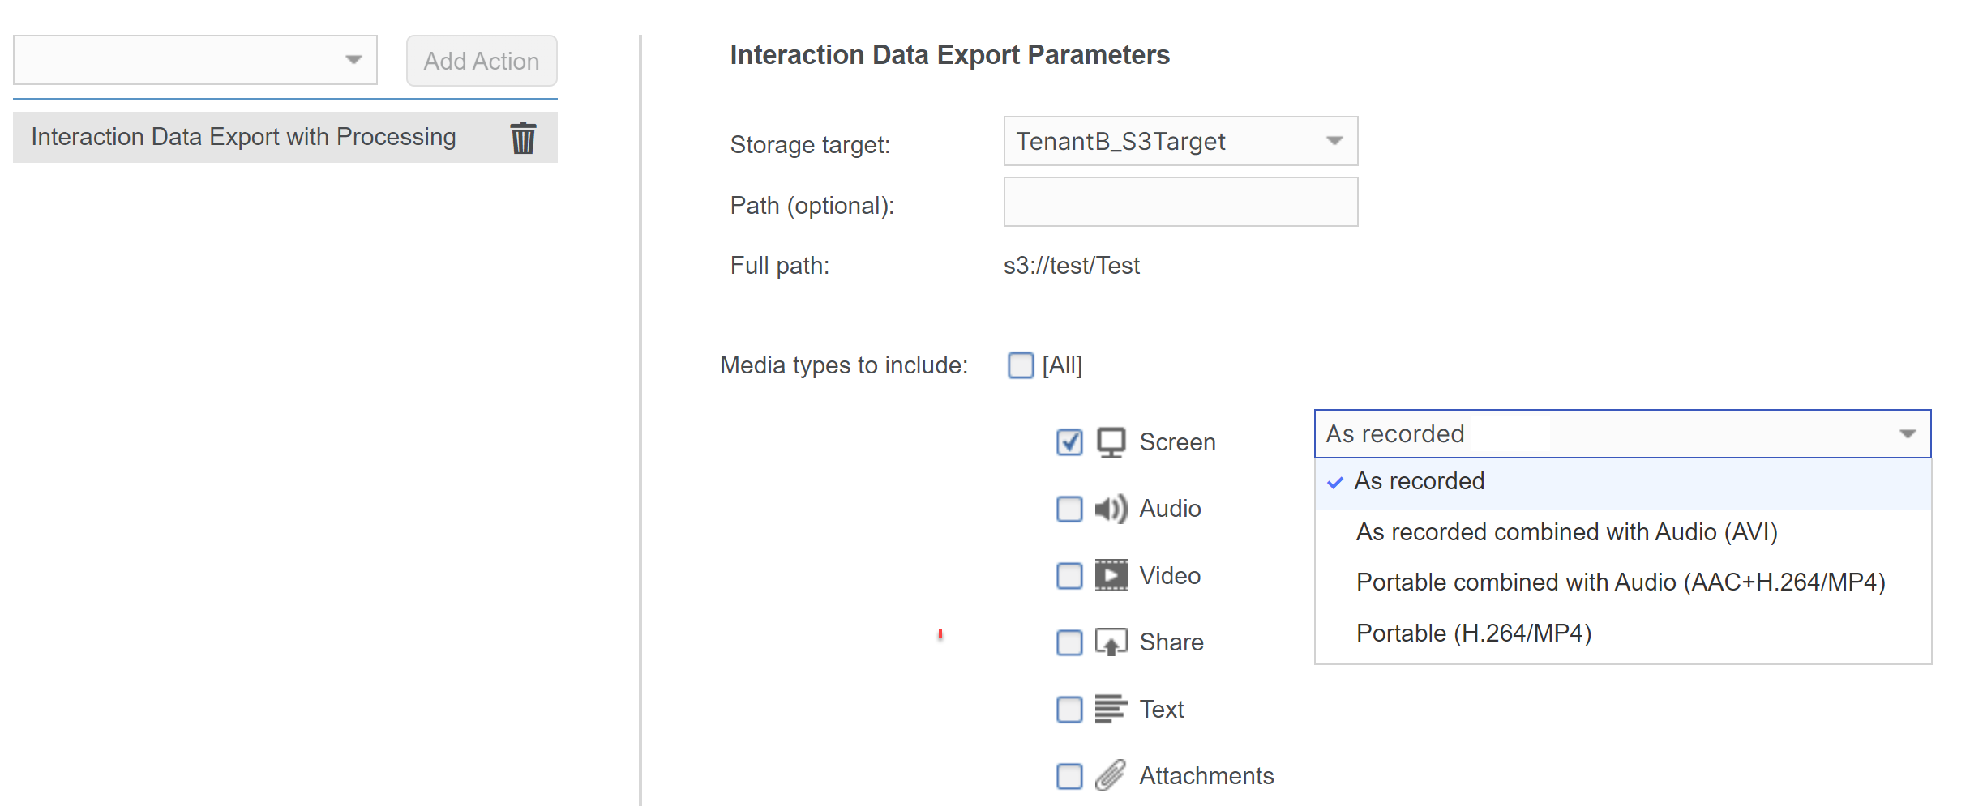Click the Text lines icon
The height and width of the screenshot is (806, 1970).
coord(1111,709)
